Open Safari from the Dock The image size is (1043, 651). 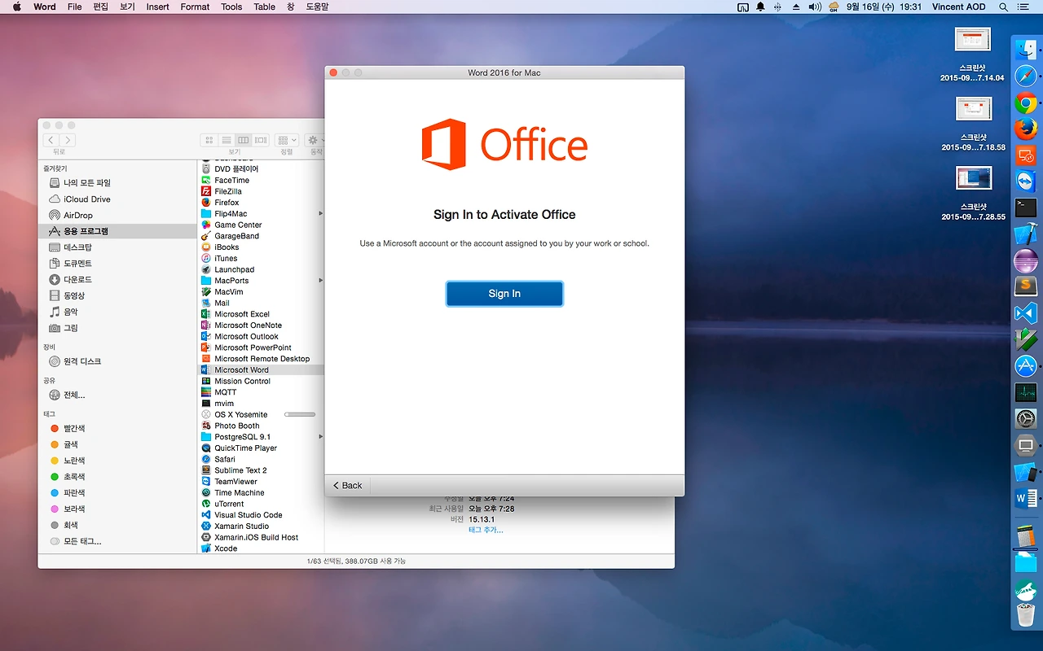point(1026,76)
